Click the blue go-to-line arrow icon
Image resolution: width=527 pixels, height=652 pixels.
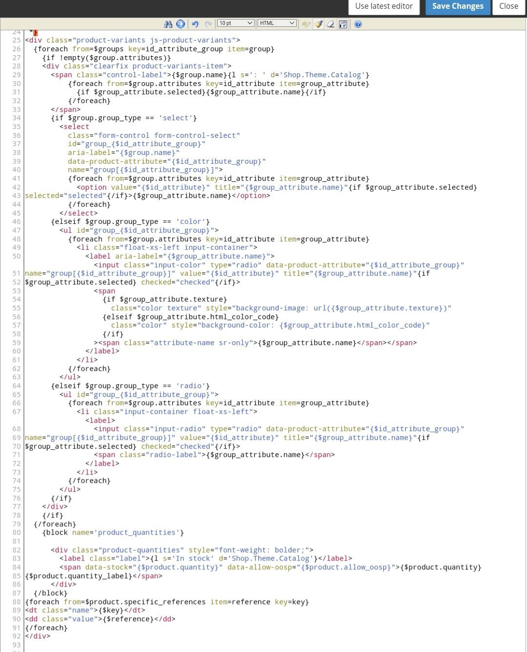pos(181,24)
